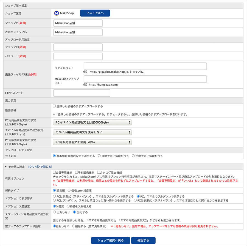The height and width of the screenshot is (246, 247).
Task: Focus the ショップID input field
Action: (78, 47)
